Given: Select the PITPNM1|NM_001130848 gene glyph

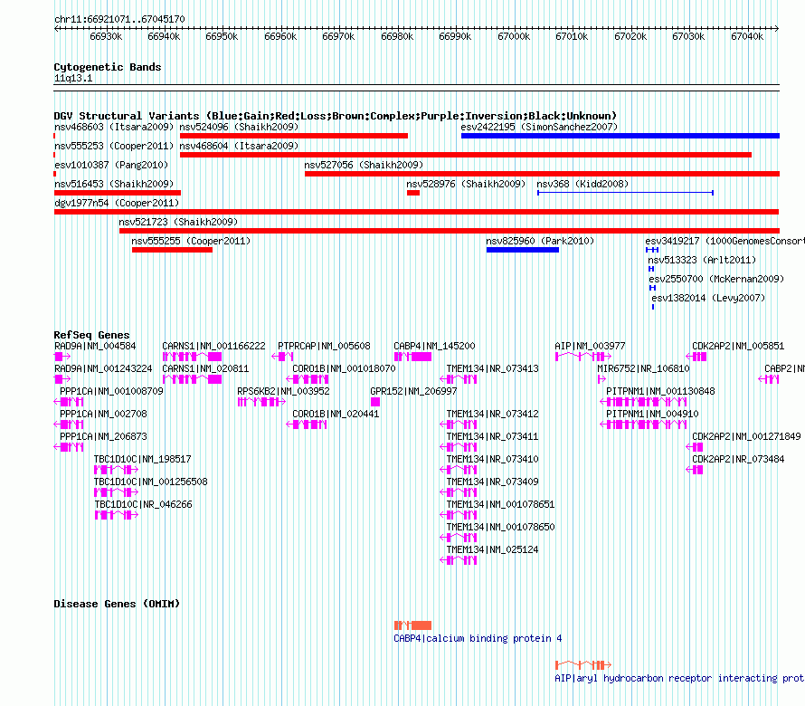Looking at the screenshot, I should pos(643,402).
